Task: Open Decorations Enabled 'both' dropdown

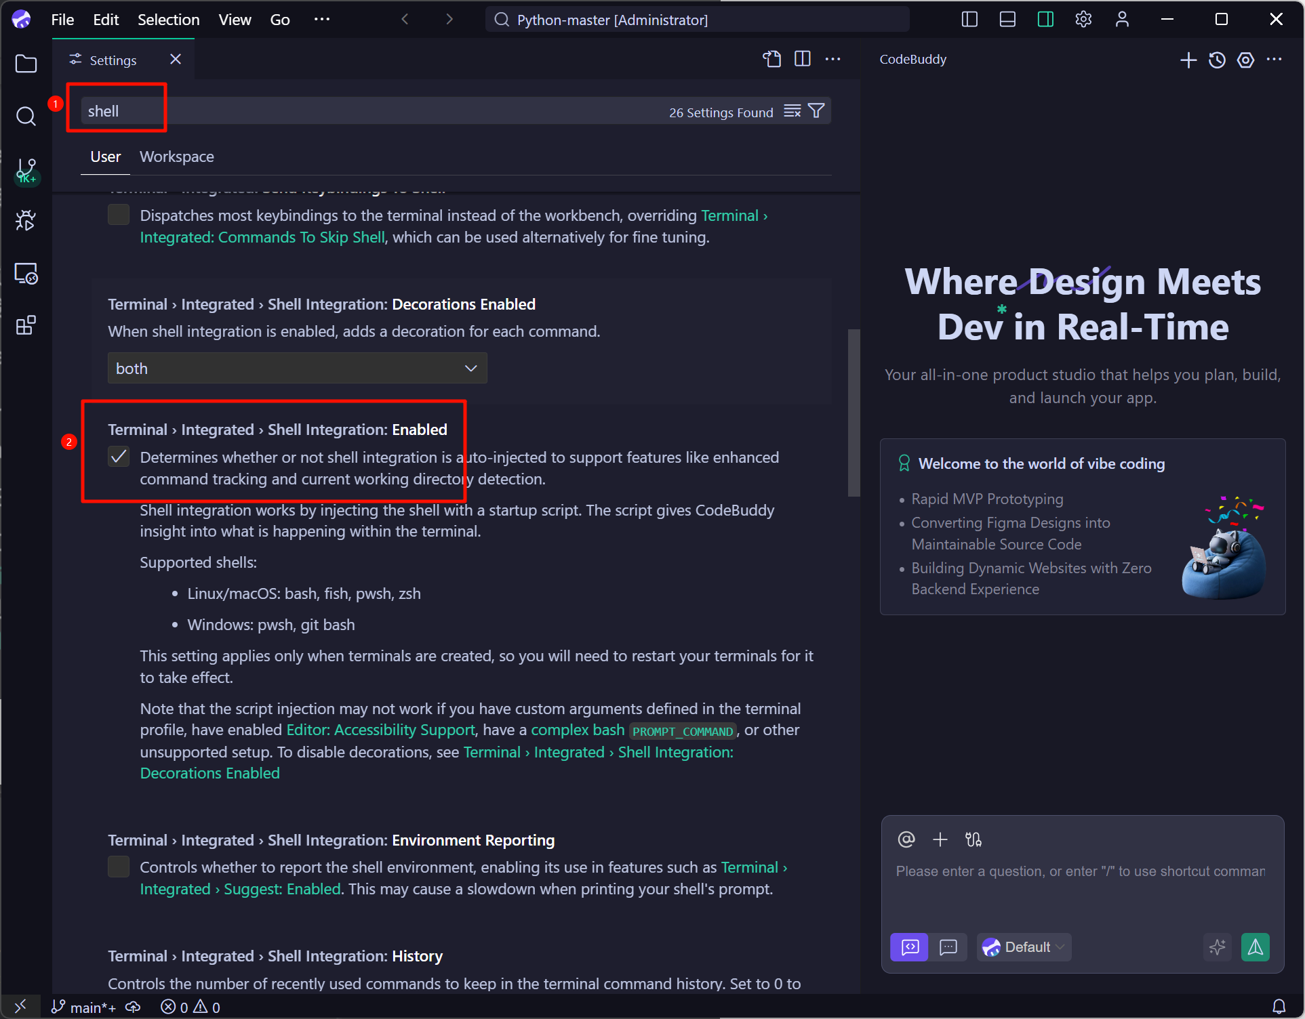Action: pyautogui.click(x=297, y=369)
